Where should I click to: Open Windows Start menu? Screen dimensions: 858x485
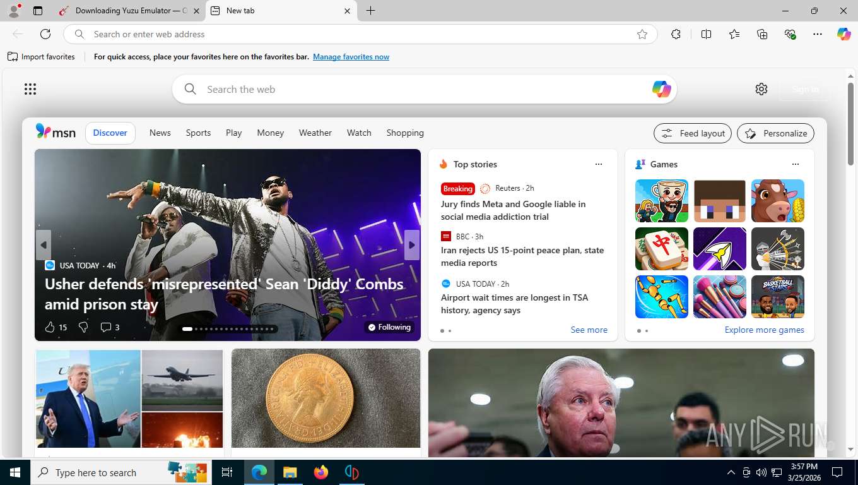(15, 472)
